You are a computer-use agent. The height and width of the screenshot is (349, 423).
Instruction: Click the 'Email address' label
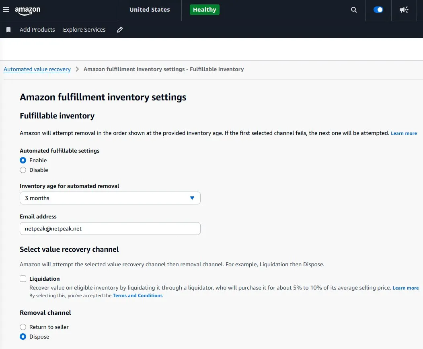click(x=38, y=217)
